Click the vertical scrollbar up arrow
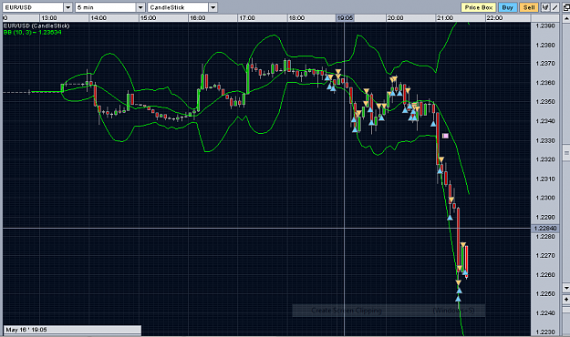The image size is (570, 337). click(566, 18)
